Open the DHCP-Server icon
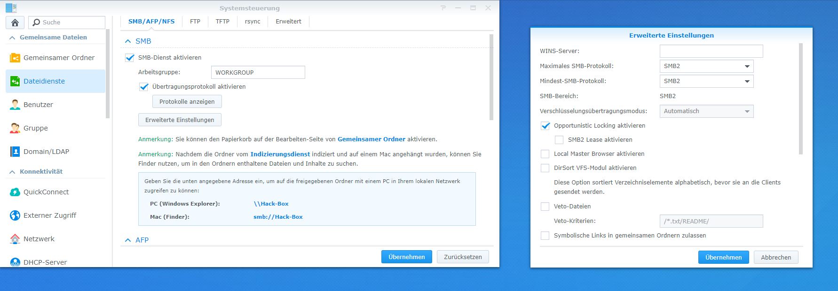 15,262
